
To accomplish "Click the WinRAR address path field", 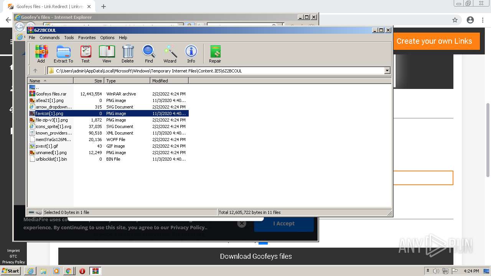I will pyautogui.click(x=219, y=71).
